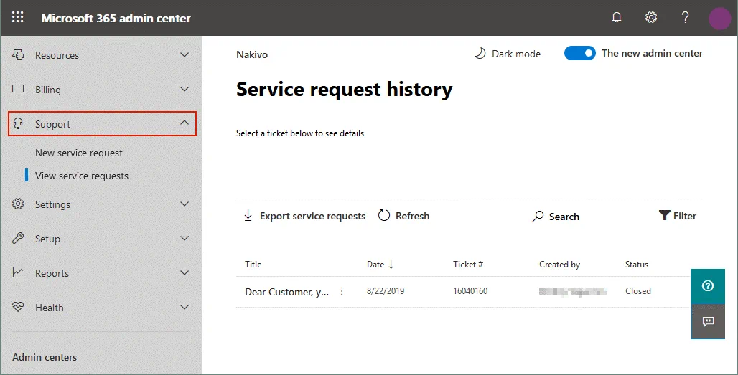
Task: Open the notifications bell icon
Action: coord(617,18)
